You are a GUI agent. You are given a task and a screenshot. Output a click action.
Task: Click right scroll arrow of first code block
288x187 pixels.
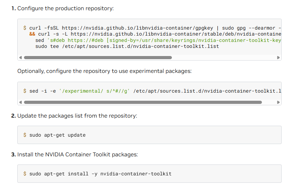tap(278, 57)
